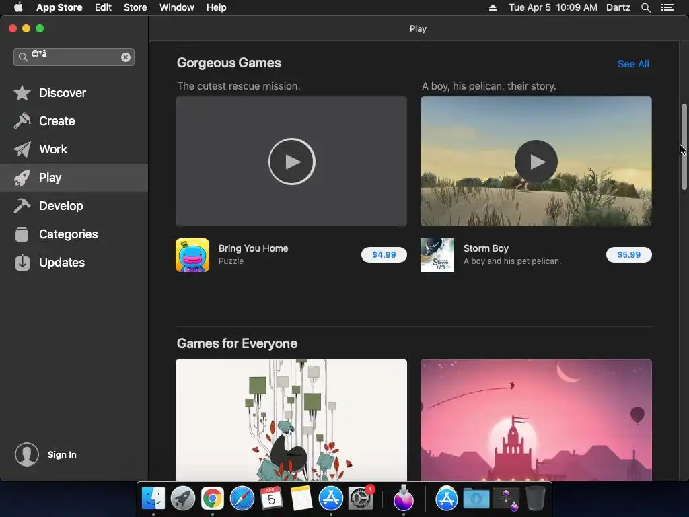The image size is (689, 517).
Task: Select the Play rocket icon
Action: 22,178
